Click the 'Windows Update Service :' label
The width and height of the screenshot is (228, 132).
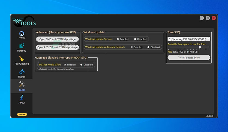tap(99, 39)
